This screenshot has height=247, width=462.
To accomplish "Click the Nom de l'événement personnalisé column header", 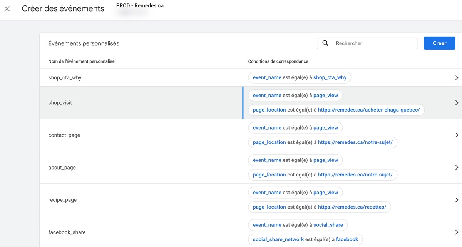I will (81, 61).
